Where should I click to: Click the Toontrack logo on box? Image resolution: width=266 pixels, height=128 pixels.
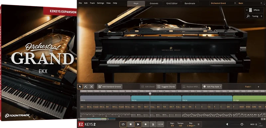coord(17,115)
